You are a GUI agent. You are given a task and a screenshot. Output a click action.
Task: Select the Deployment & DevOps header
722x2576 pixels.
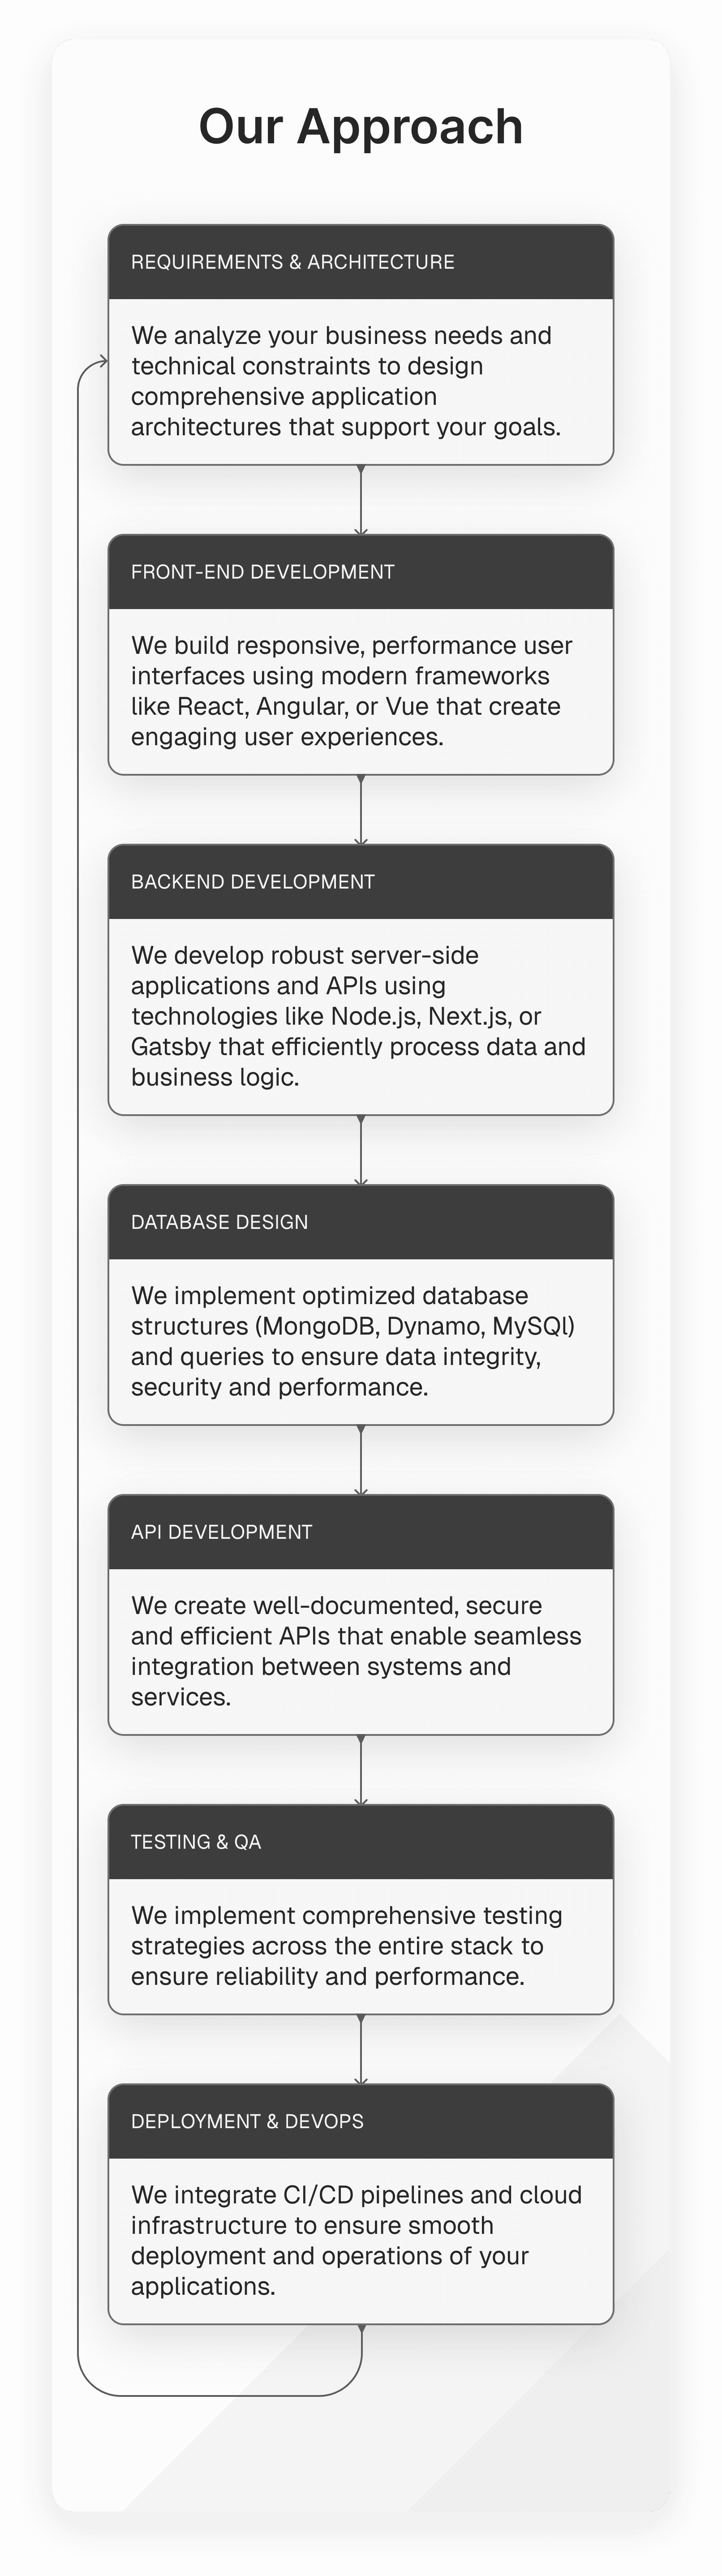pos(360,2121)
